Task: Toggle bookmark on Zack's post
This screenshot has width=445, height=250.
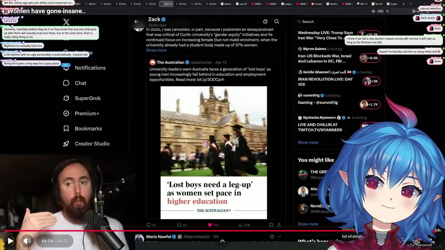Action: coord(271,225)
